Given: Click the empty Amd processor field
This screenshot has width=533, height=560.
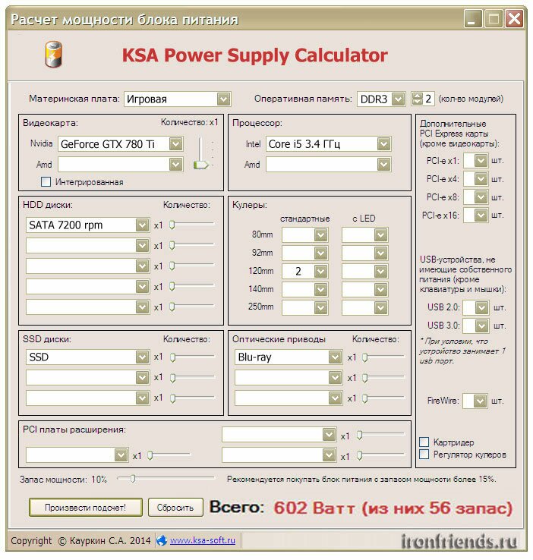Looking at the screenshot, I should point(328,165).
